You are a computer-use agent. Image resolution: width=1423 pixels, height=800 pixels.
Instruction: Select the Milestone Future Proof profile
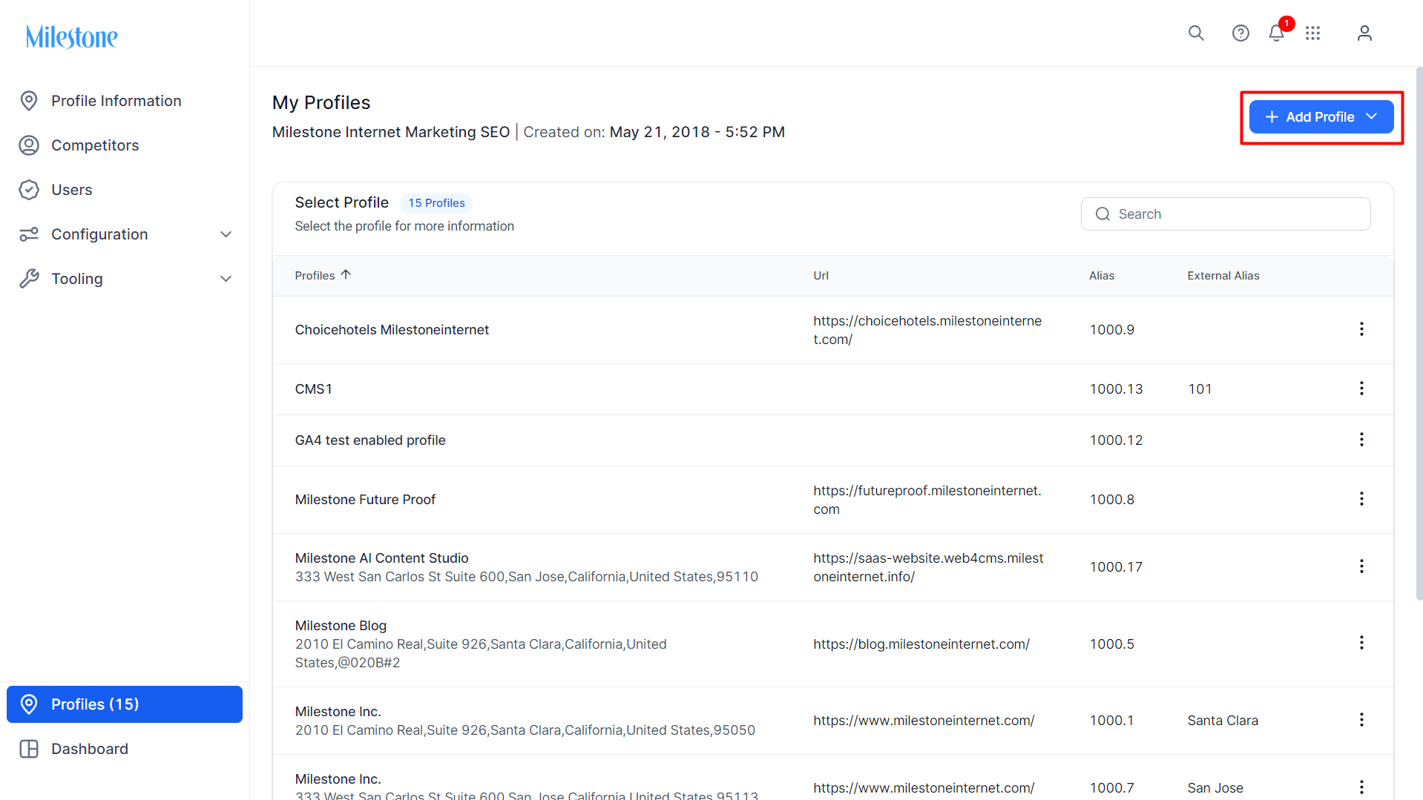[365, 500]
